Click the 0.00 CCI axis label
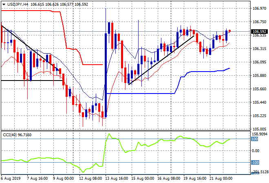269x183 pixels. [x=256, y=151]
